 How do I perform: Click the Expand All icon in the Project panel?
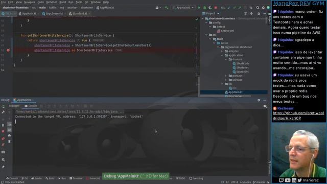click(x=245, y=14)
